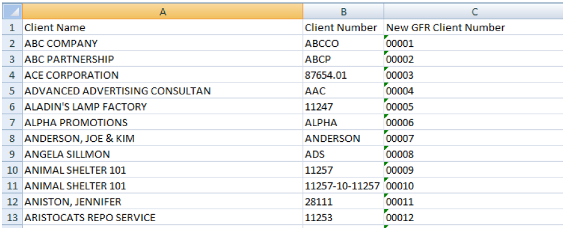
Task: Select column B header
Action: click(x=343, y=11)
